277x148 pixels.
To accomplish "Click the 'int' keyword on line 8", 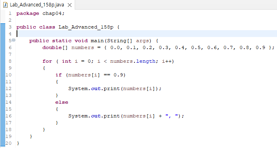I will coord(67,61).
